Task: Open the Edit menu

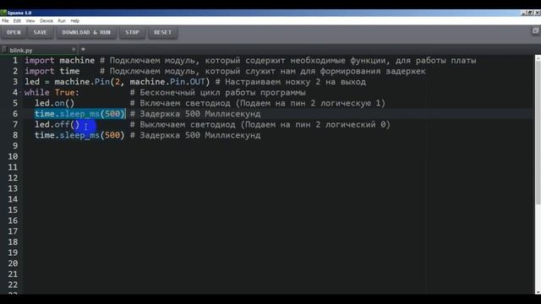Action: tap(17, 20)
